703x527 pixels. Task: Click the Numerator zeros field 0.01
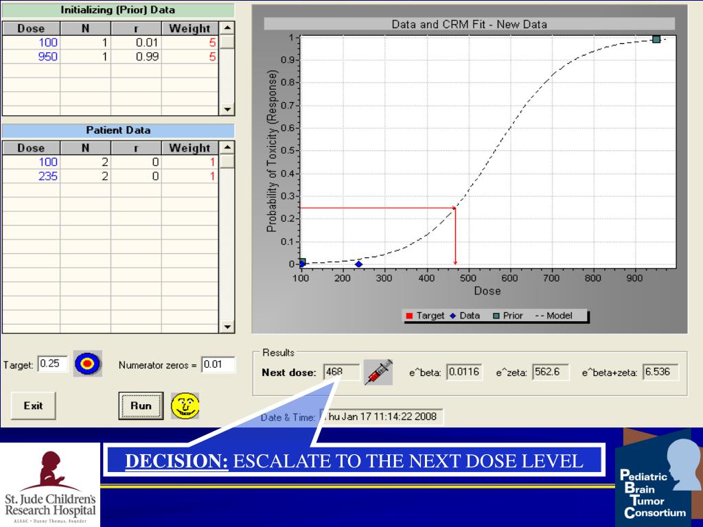218,364
